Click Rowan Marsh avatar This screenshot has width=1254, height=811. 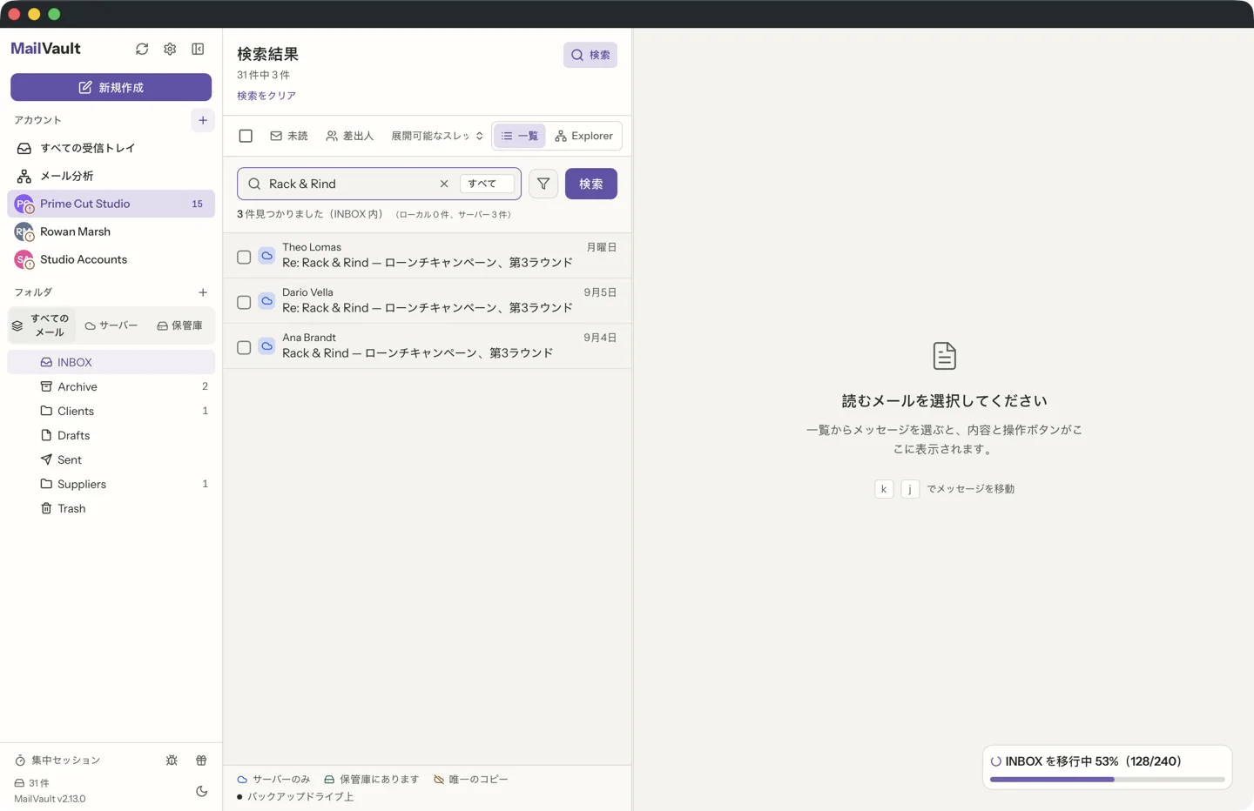pos(24,231)
